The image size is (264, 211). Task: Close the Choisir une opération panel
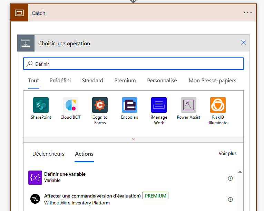tap(243, 42)
